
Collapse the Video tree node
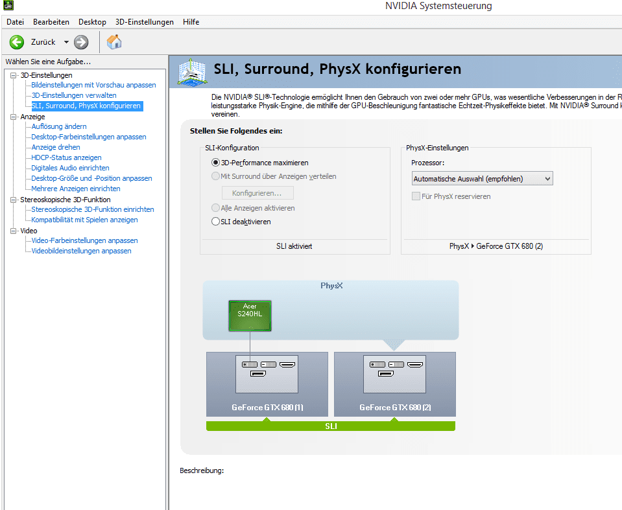(x=13, y=231)
